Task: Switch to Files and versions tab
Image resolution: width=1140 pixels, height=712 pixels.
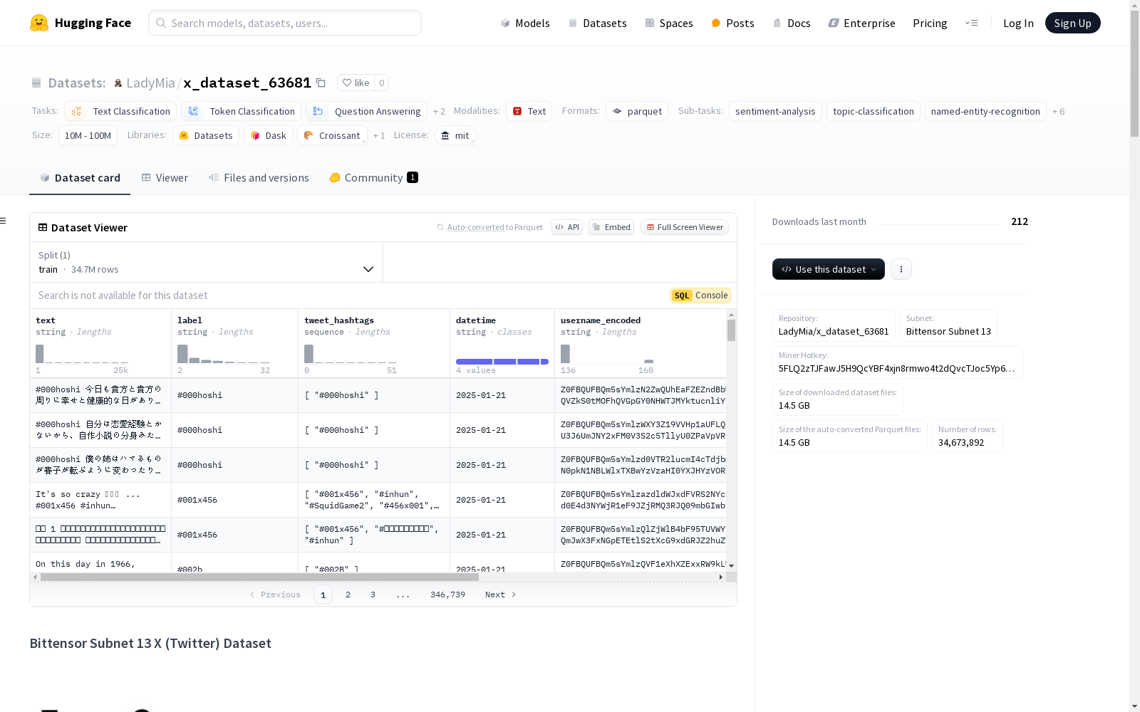Action: click(x=259, y=177)
